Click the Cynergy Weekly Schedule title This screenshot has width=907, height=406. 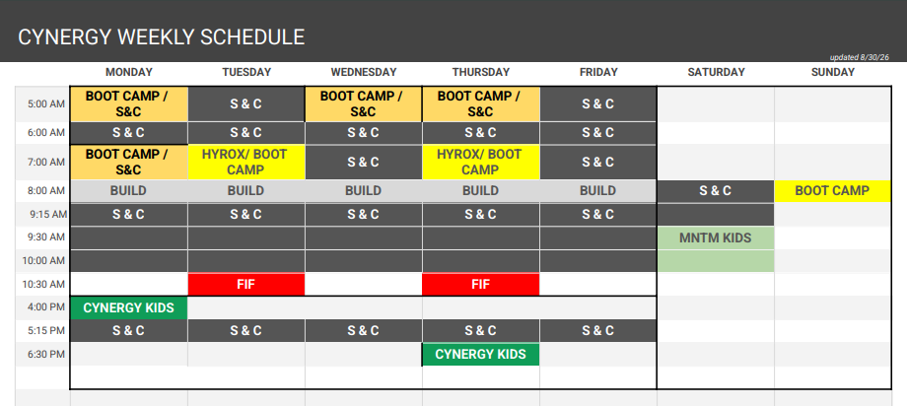[162, 37]
